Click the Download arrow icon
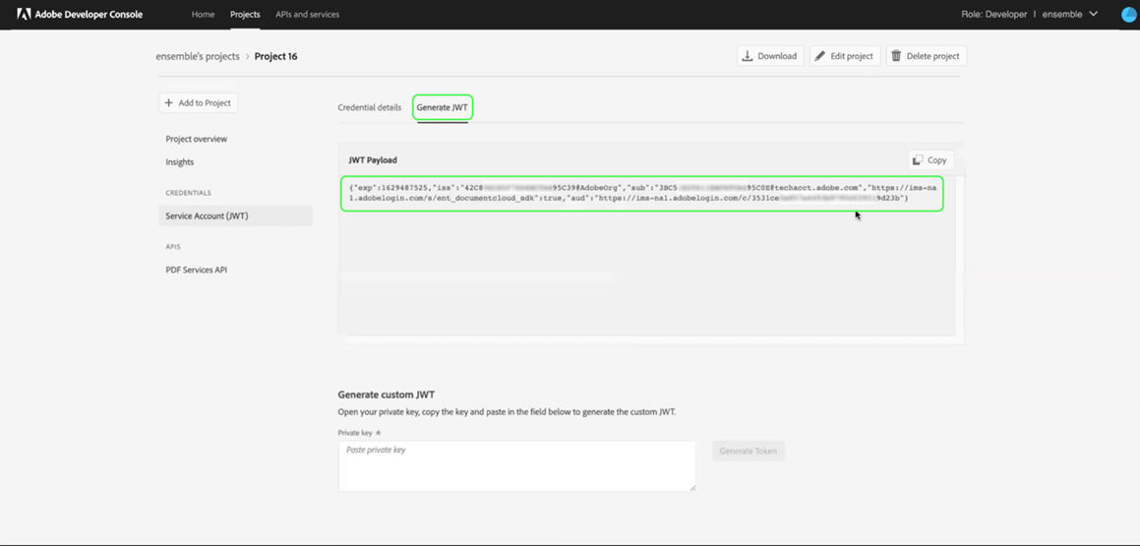The image size is (1140, 546). (747, 56)
